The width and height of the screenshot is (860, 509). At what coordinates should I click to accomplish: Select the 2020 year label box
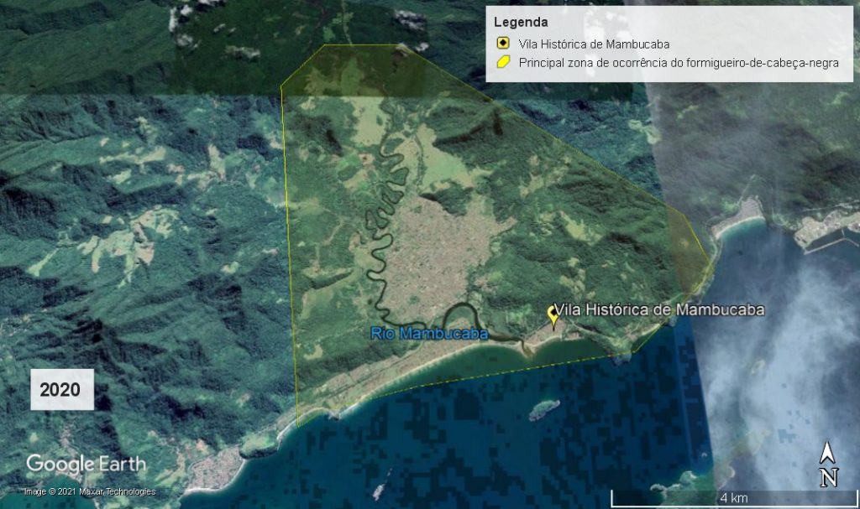60,390
